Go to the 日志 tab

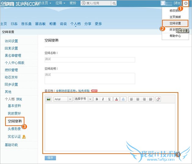14,24
